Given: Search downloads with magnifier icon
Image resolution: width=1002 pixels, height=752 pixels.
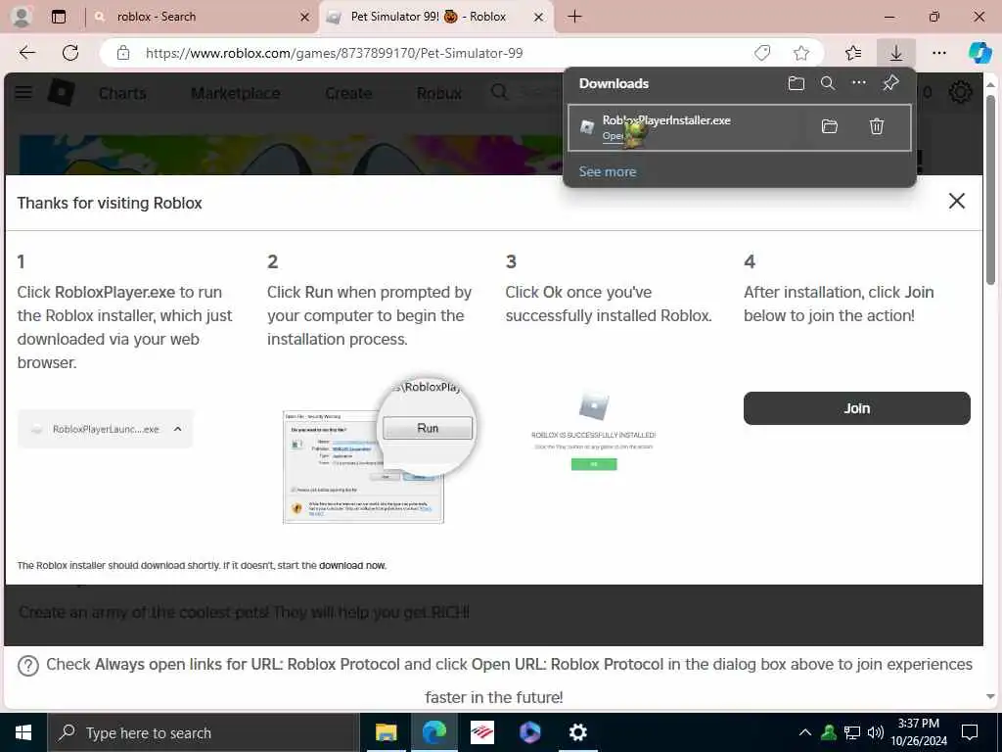Looking at the screenshot, I should click(828, 83).
